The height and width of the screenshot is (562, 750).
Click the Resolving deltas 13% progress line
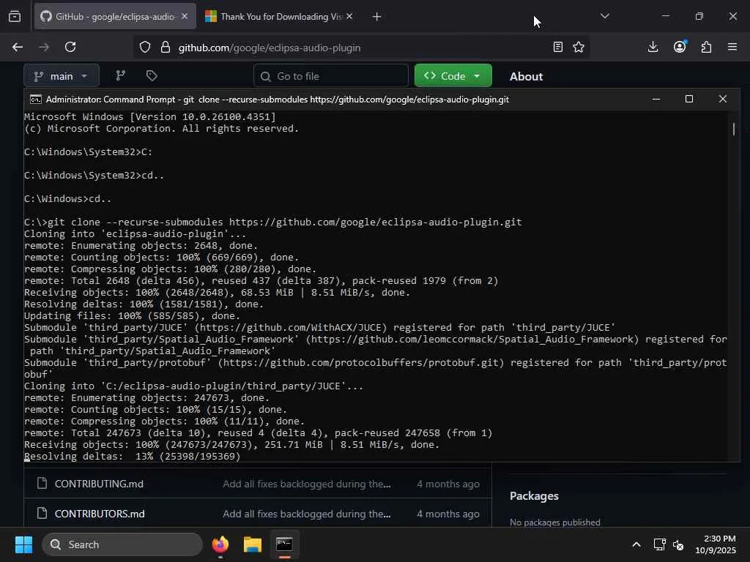pos(133,457)
